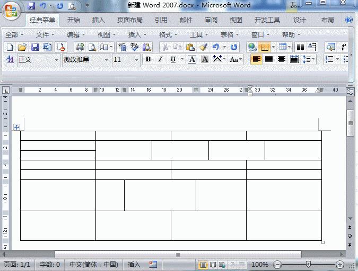Click the horizontal scrollbar thumb
The width and height of the screenshot is (358, 271).
tap(178, 255)
